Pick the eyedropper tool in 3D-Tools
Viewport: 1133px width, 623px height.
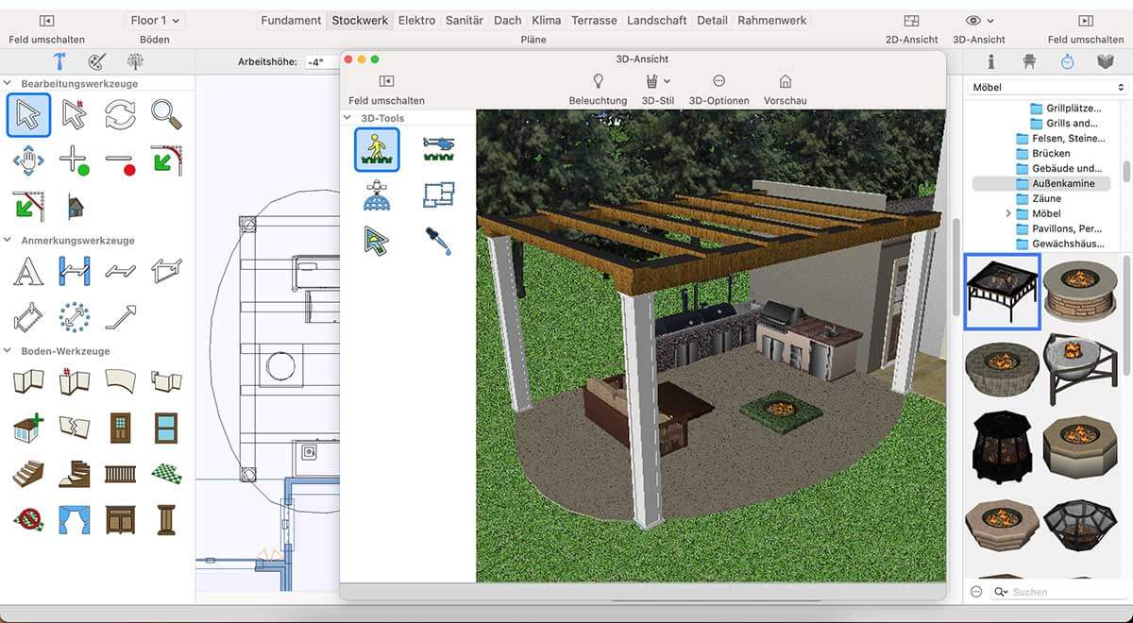(438, 240)
